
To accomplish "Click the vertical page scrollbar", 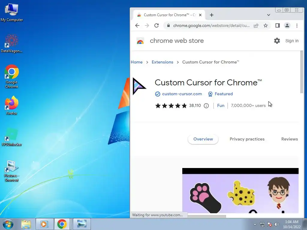I will tap(302, 72).
